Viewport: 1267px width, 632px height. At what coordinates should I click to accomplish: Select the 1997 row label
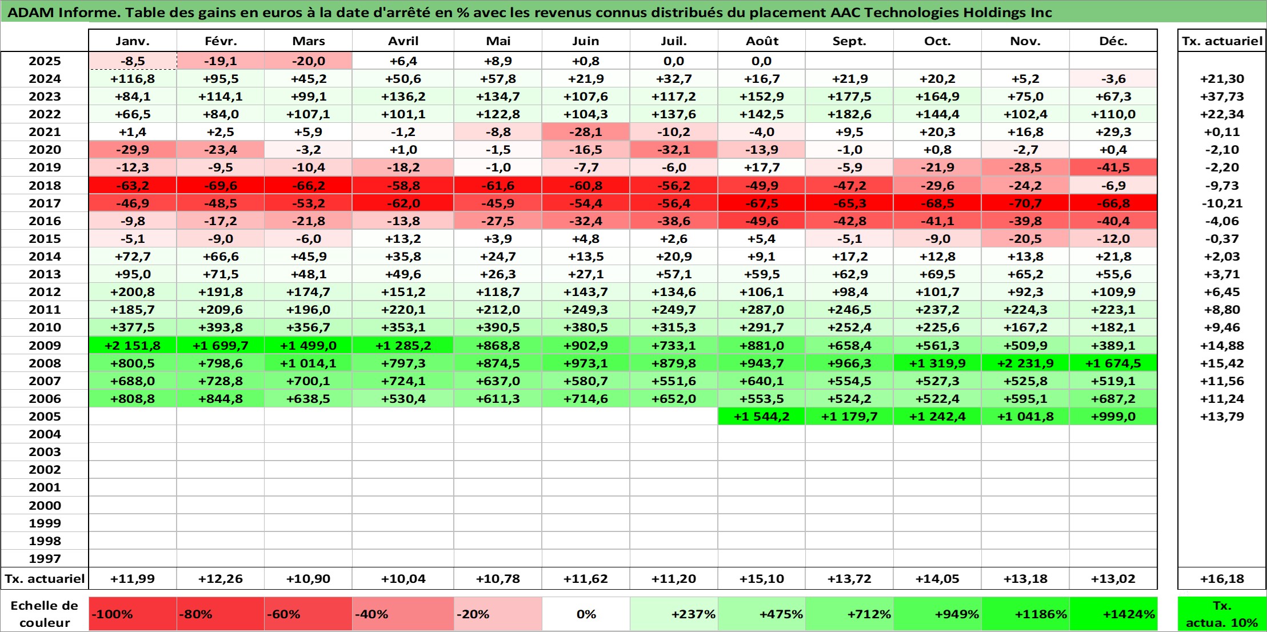click(x=45, y=559)
